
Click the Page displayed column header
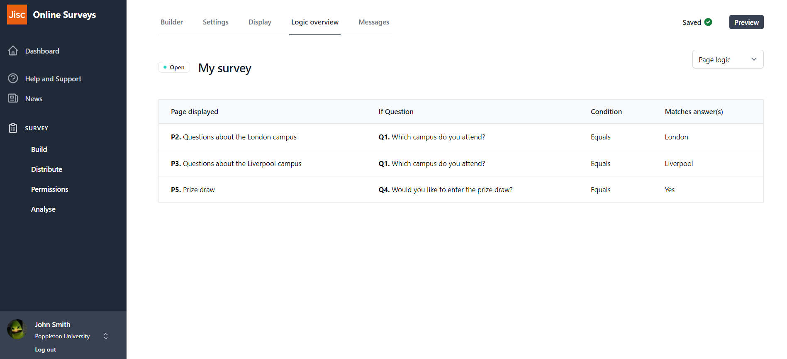(x=195, y=112)
